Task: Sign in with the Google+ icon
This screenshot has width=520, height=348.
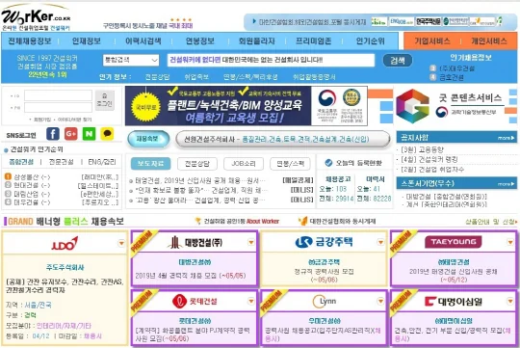Action: pyautogui.click(x=71, y=134)
